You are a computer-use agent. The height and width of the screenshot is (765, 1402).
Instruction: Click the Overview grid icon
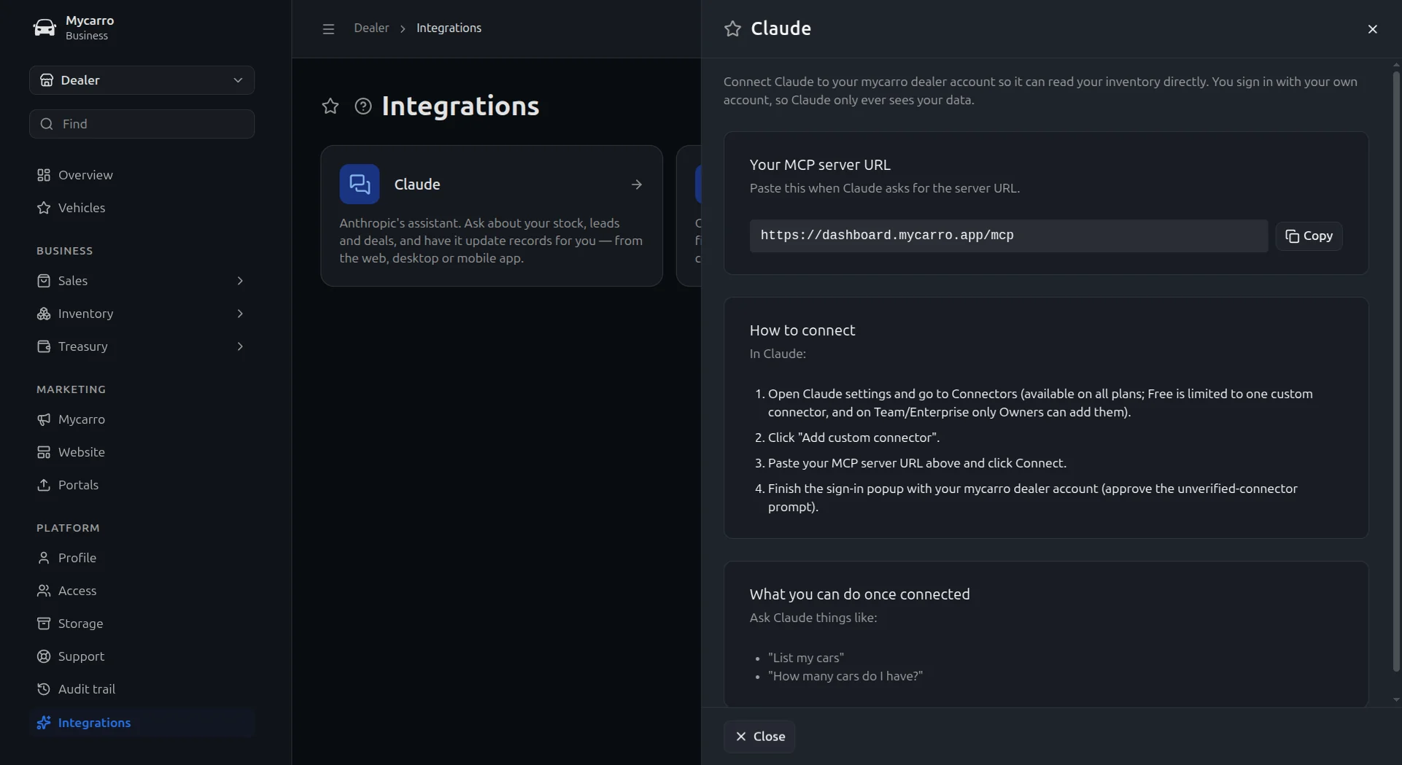[44, 175]
